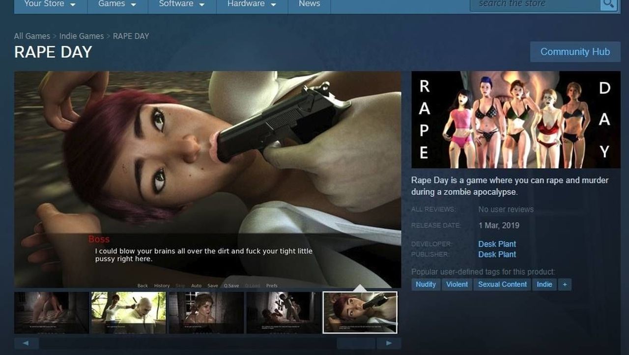The width and height of the screenshot is (629, 355).
Task: Click Prefs in the game screenshot menu
Action: 272,285
